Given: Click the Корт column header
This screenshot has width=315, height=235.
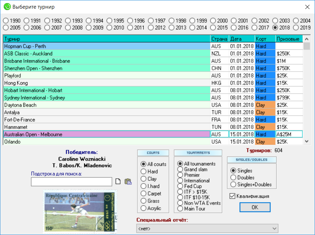Looking at the screenshot, I should (265, 39).
